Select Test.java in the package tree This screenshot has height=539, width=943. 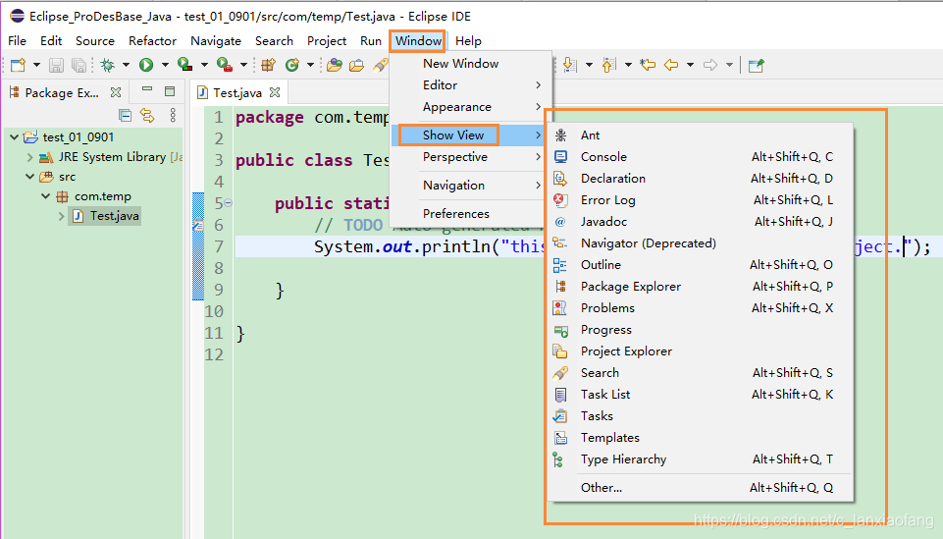tap(114, 216)
